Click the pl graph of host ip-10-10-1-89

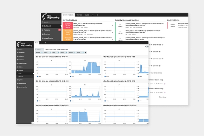pos(120,68)
